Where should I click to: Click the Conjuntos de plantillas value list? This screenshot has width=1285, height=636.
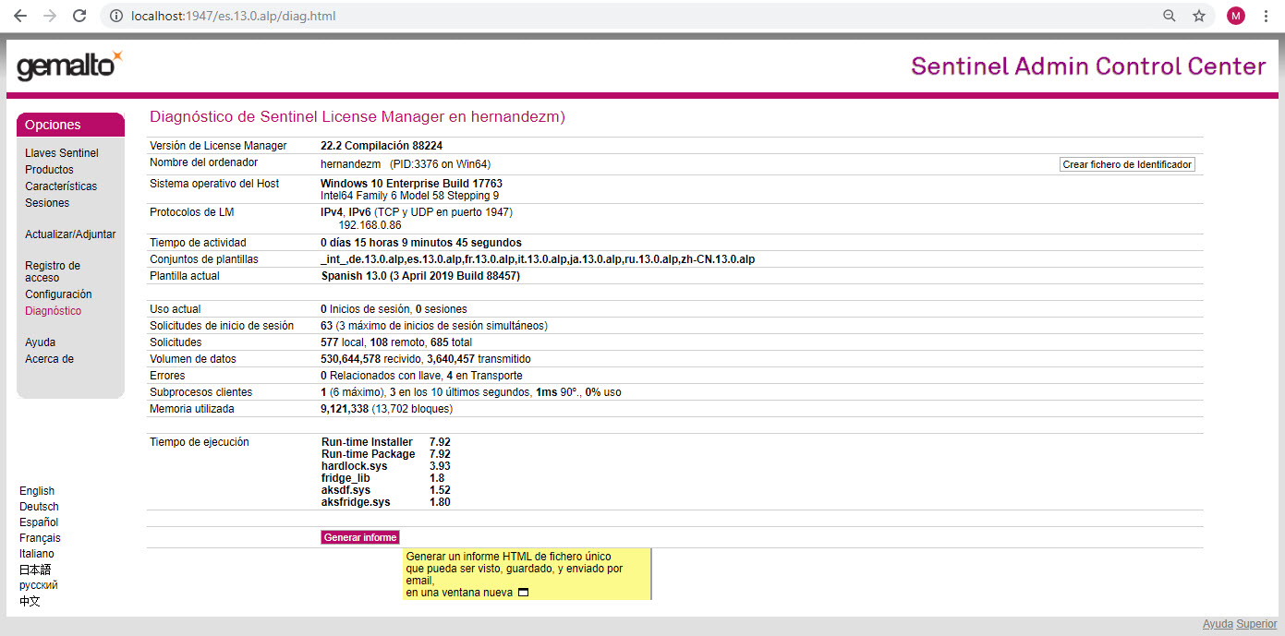pyautogui.click(x=538, y=259)
